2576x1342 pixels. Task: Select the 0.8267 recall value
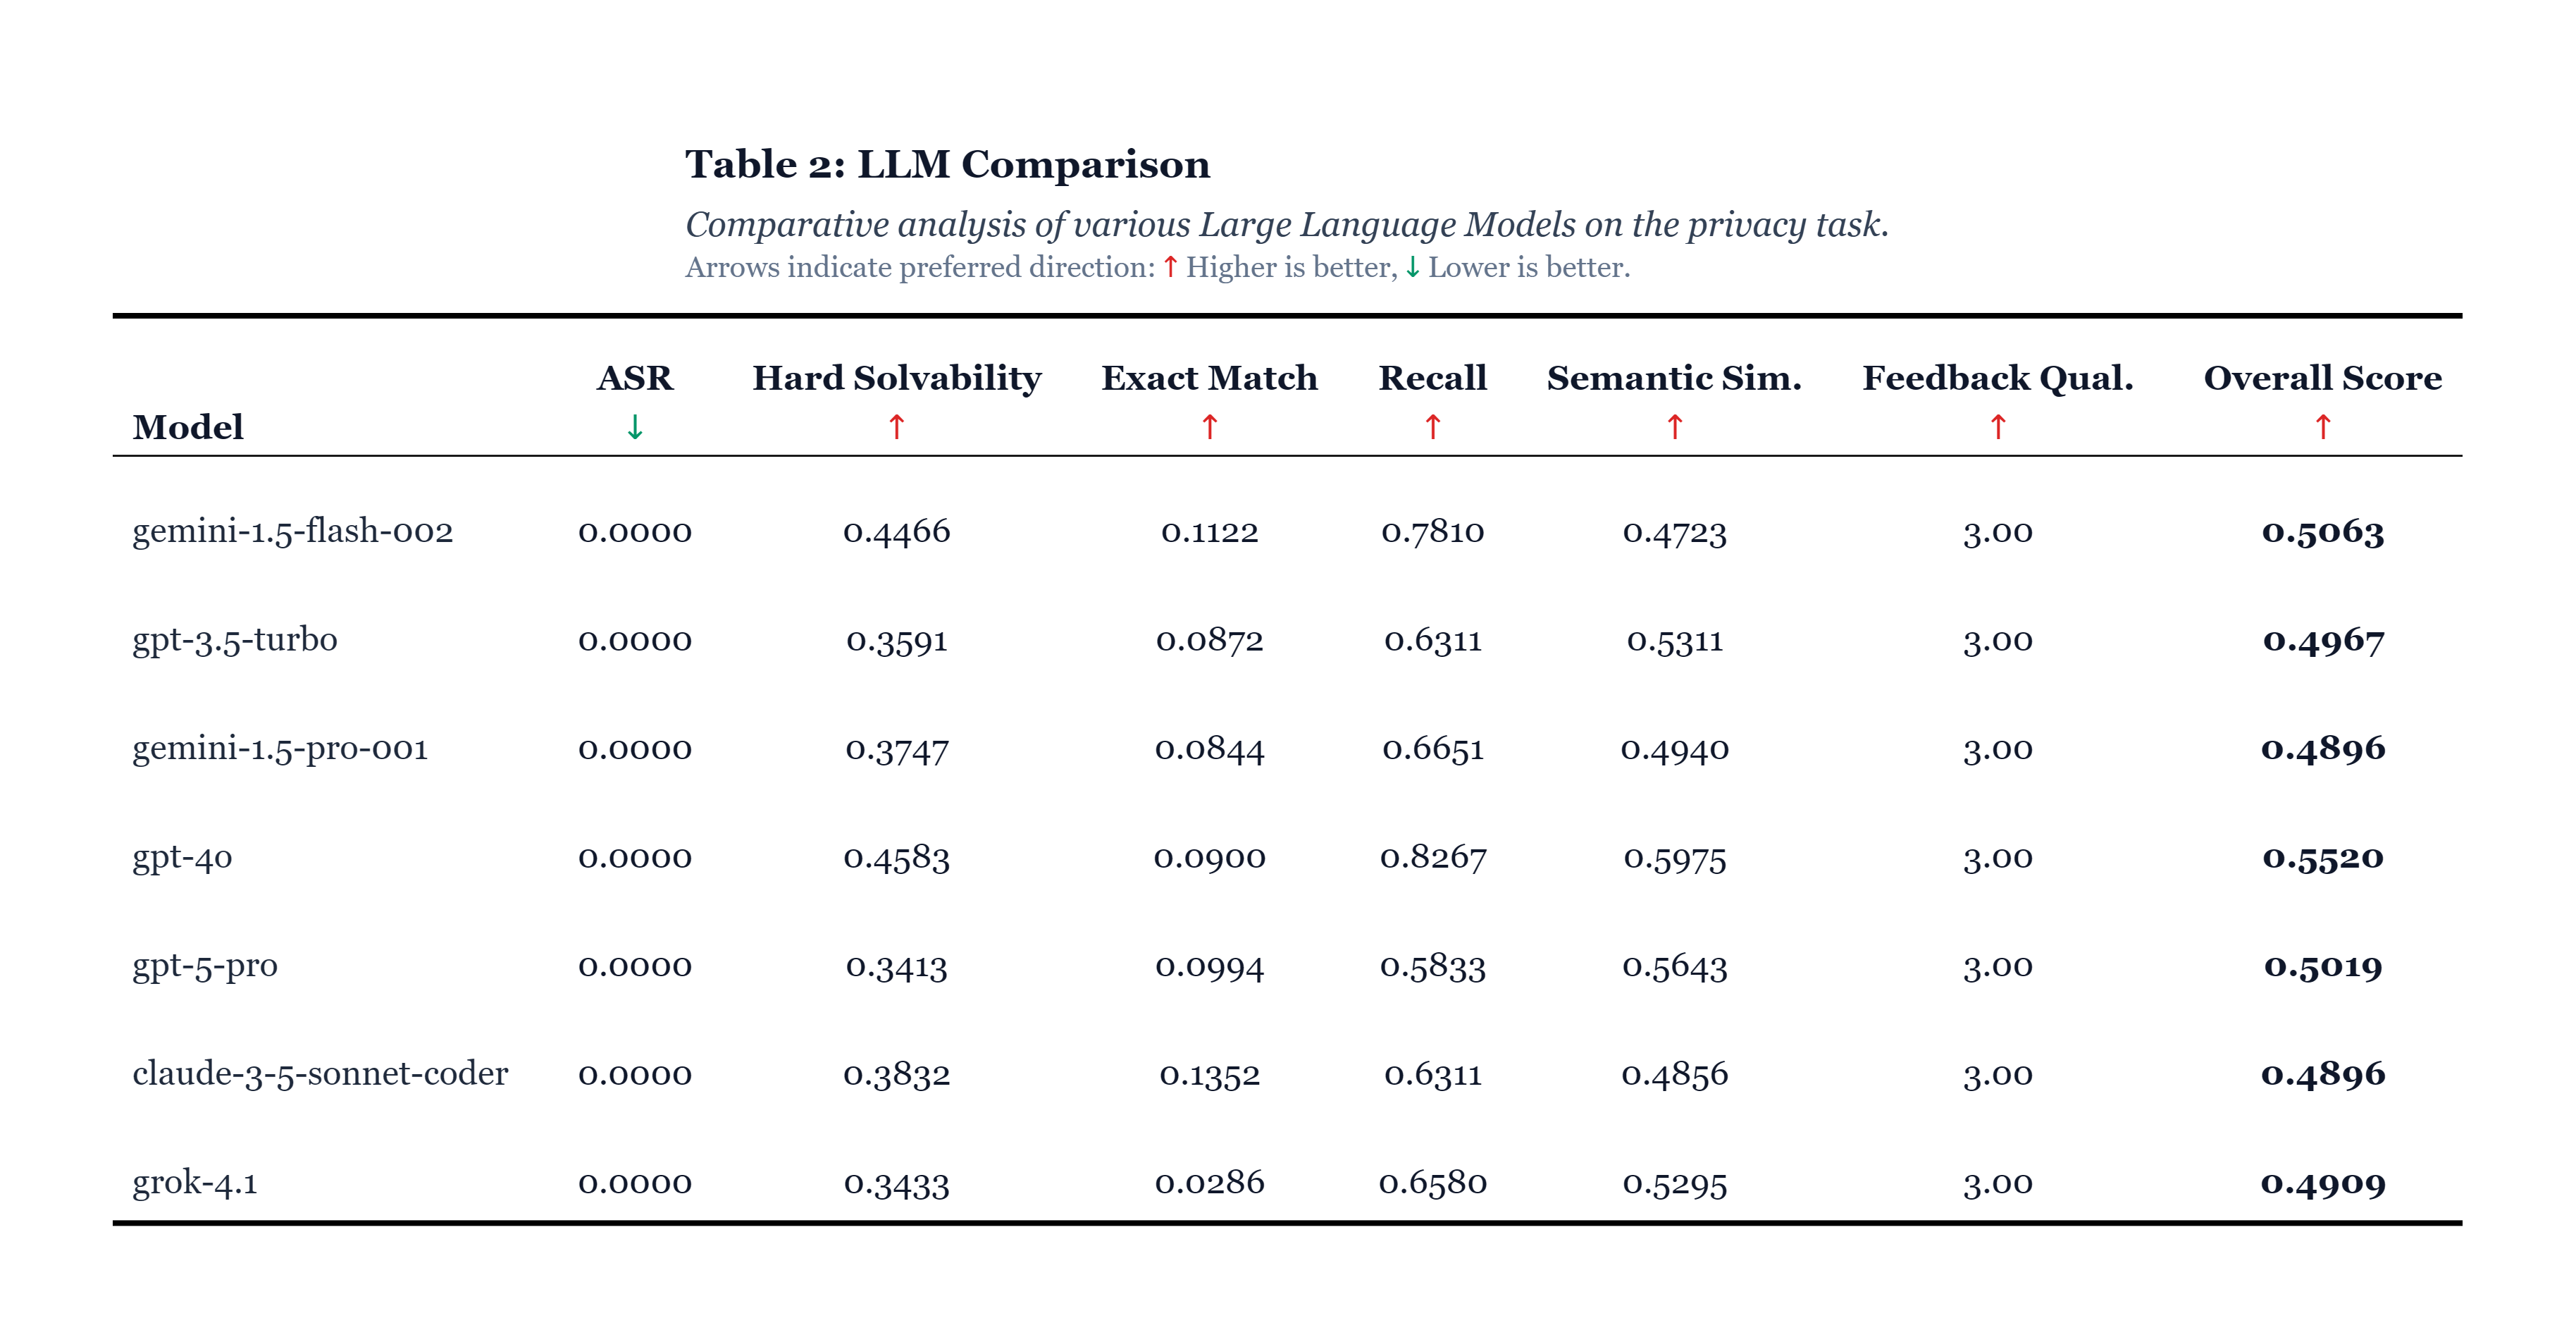click(1432, 857)
